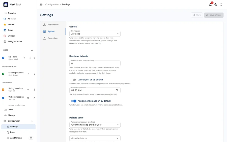This screenshot has height=142, width=227.
Task: Disable Assignment emails on by default switch
Action: click(74, 101)
